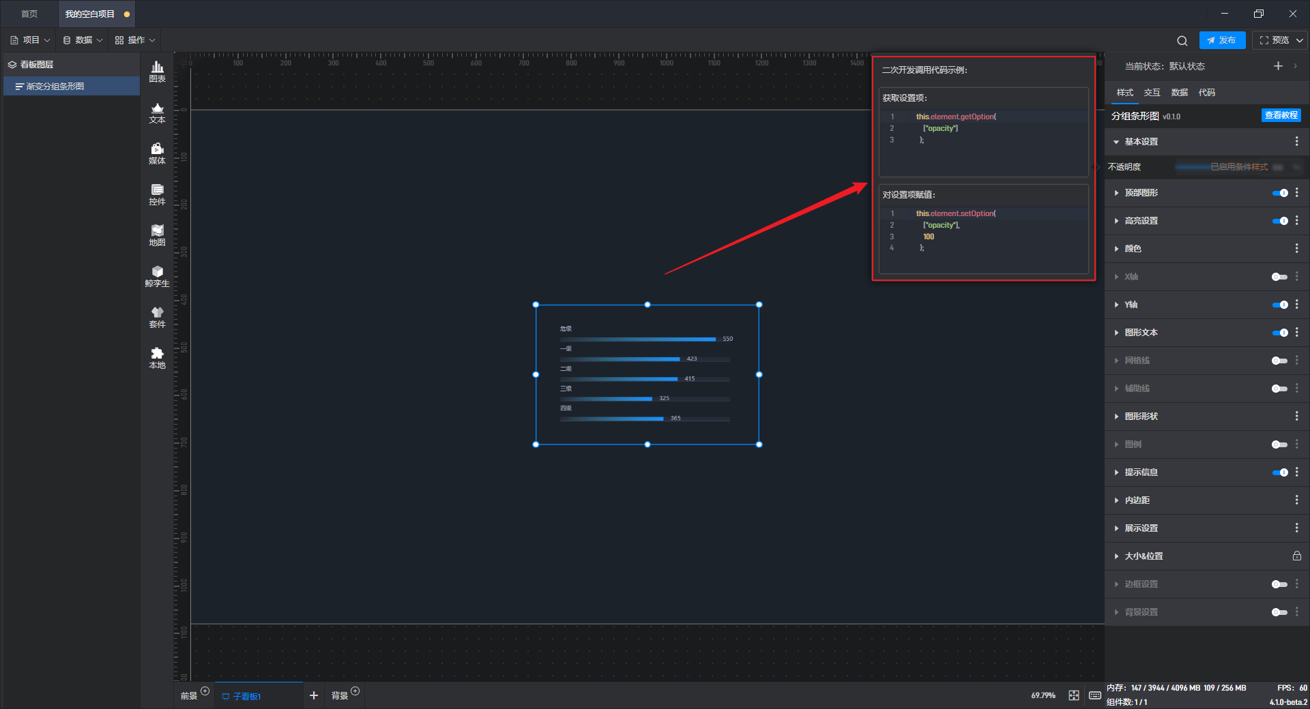Select the 渐变分组条形图 layer
Screen dimensions: 1310x709
[71, 87]
